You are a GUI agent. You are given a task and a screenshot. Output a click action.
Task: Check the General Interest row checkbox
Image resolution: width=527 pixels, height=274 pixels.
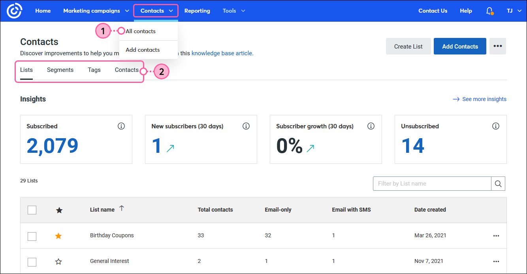pyautogui.click(x=32, y=262)
